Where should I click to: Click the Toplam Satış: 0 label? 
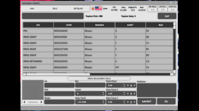point(128,16)
